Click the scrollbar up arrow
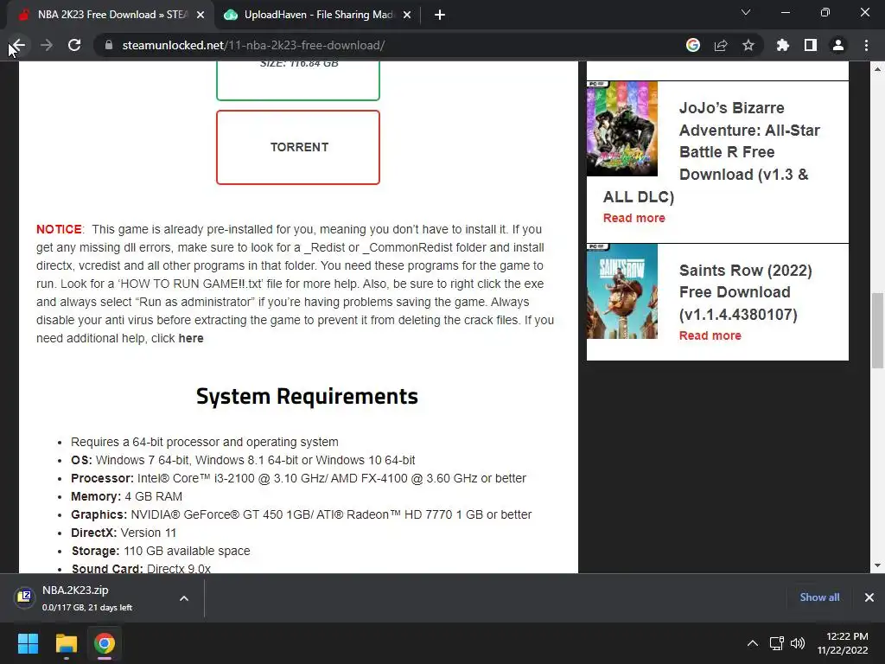The image size is (885, 664). click(877, 69)
